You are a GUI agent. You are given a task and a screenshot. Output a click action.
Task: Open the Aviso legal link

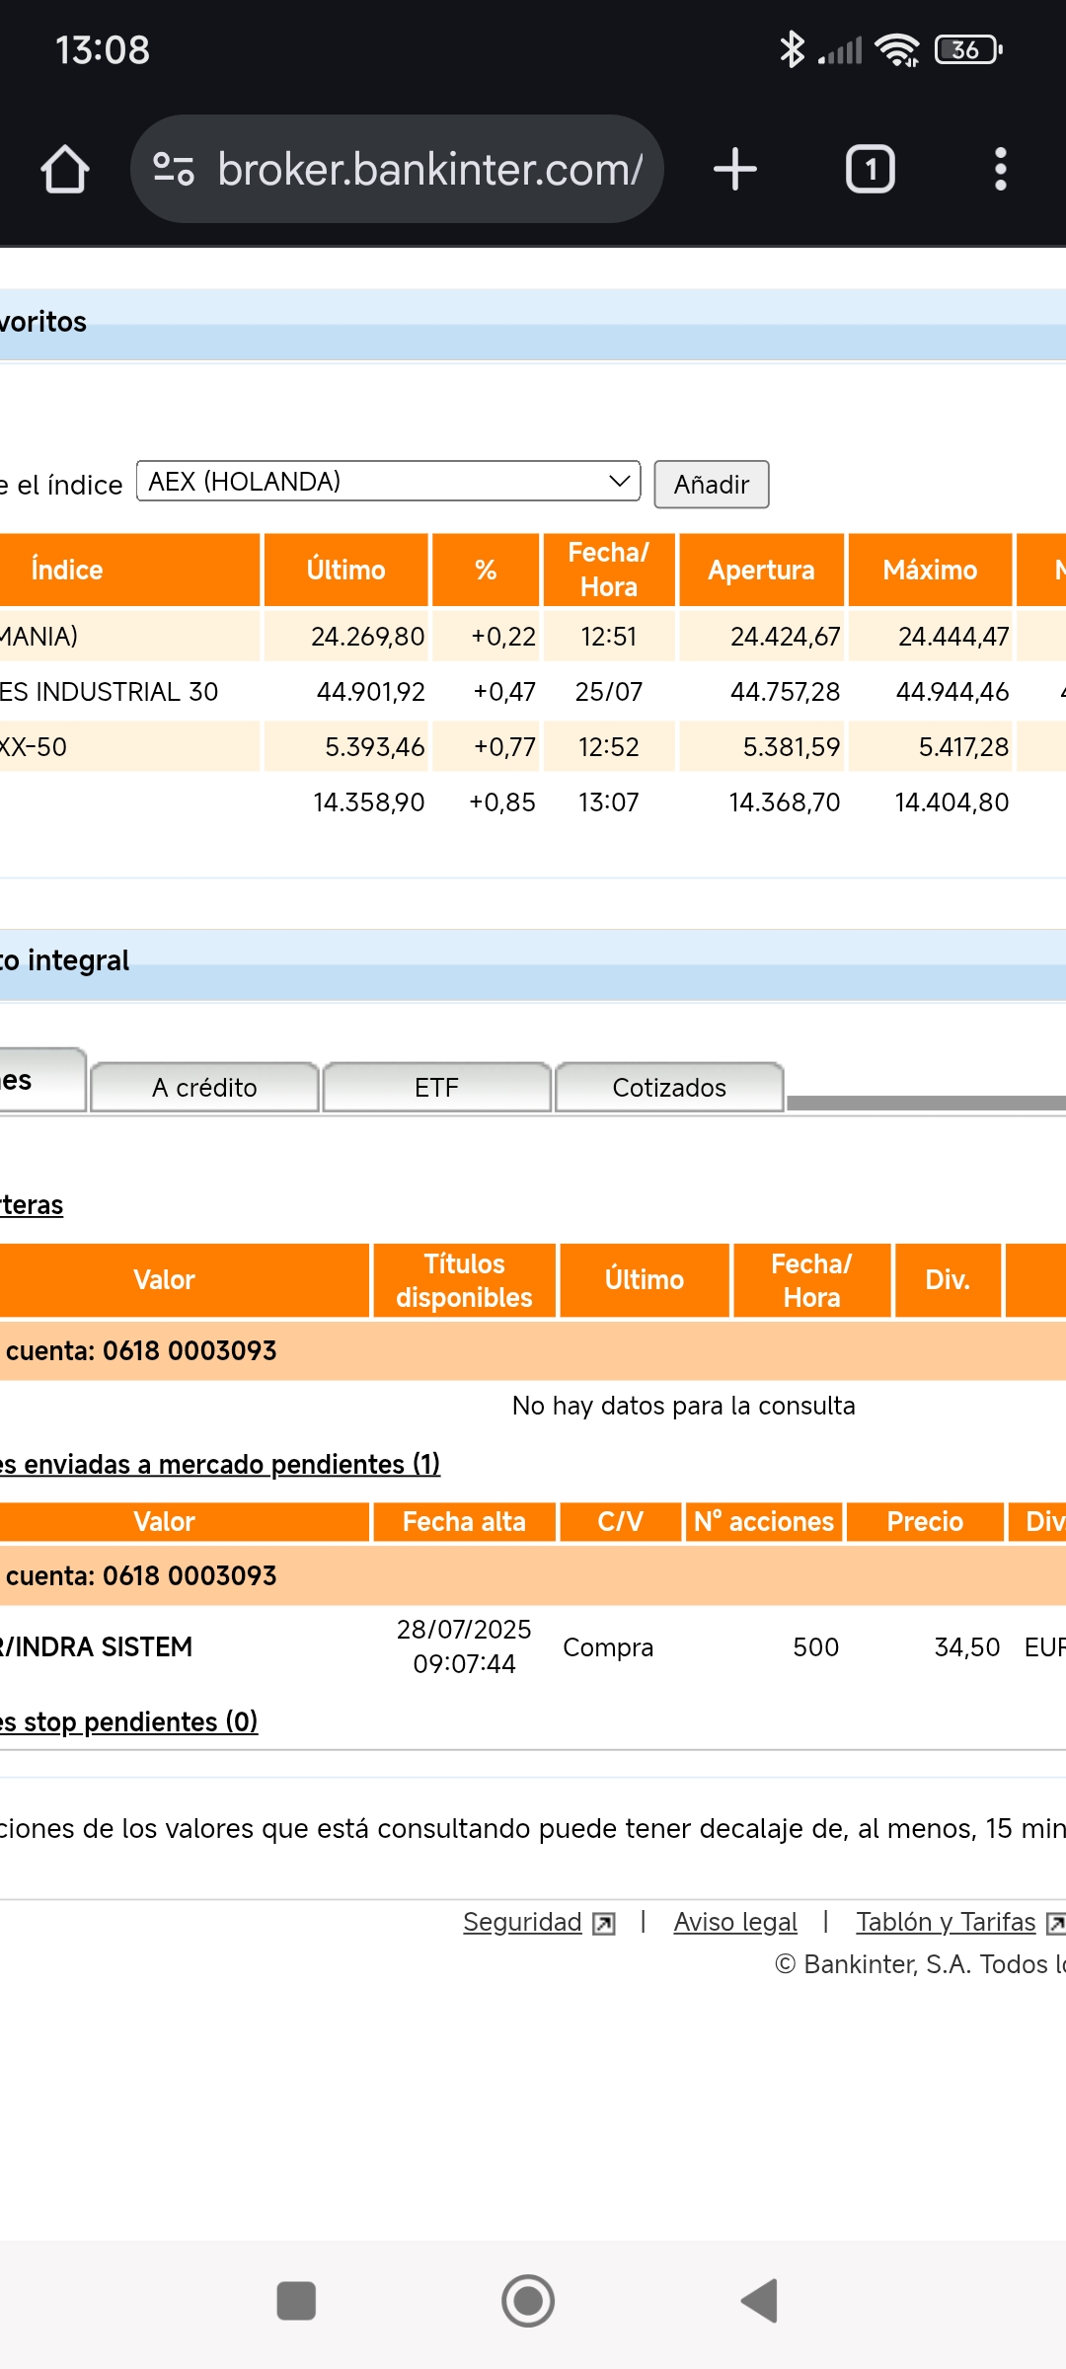[x=735, y=1922]
